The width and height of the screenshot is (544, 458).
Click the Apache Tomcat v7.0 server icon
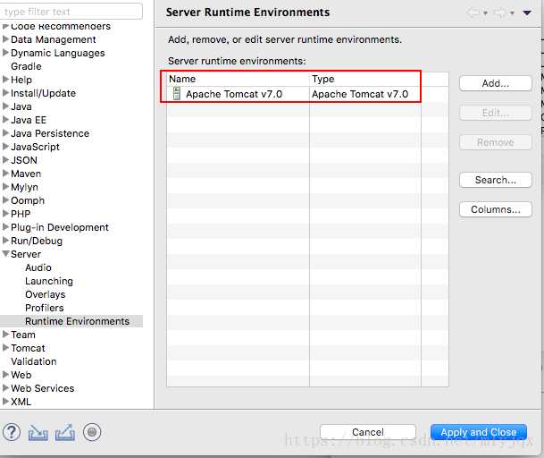pyautogui.click(x=177, y=93)
